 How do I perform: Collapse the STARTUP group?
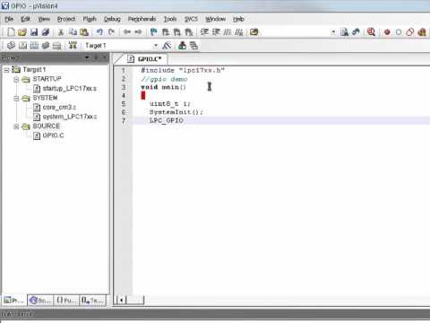pos(16,79)
